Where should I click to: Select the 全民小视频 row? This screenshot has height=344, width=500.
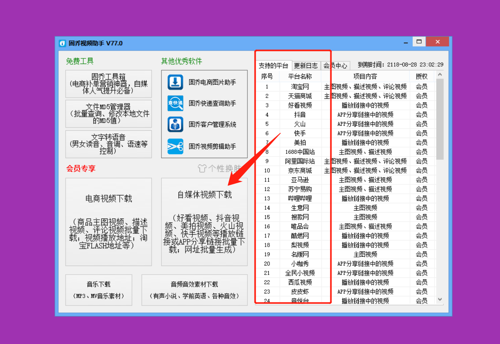click(x=345, y=273)
